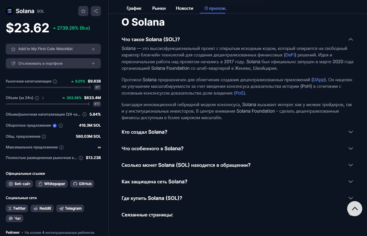
Task: Switch to the Новости tab
Action: (x=184, y=8)
